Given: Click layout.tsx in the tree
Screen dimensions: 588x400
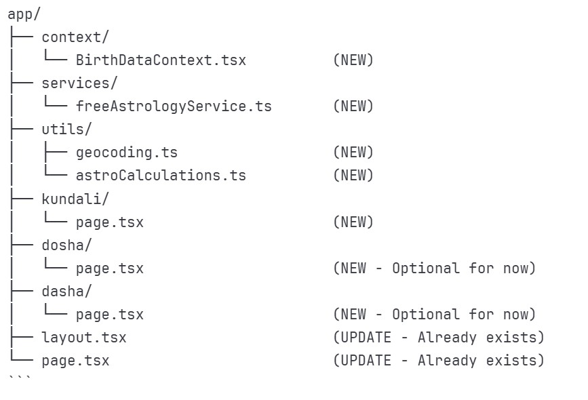Looking at the screenshot, I should coord(83,338).
